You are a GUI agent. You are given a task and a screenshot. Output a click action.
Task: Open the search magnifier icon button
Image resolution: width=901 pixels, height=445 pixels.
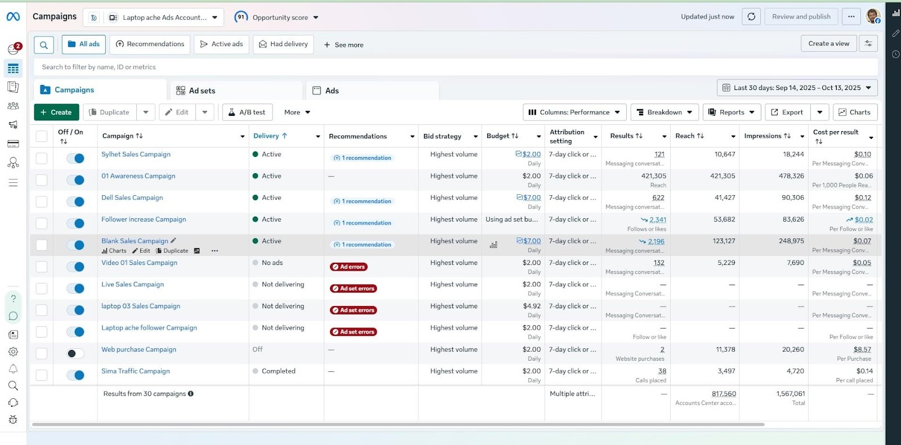pyautogui.click(x=44, y=45)
